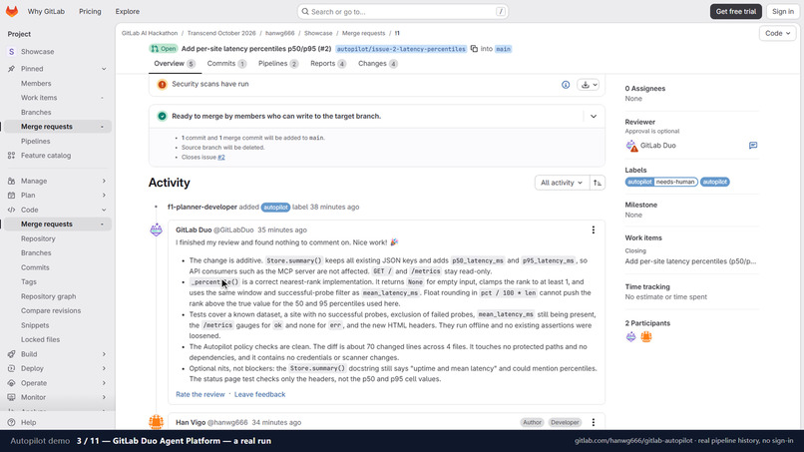Screen dimensions: 804x452
Task: Click the Feature catalog icon
Action: click(11, 156)
